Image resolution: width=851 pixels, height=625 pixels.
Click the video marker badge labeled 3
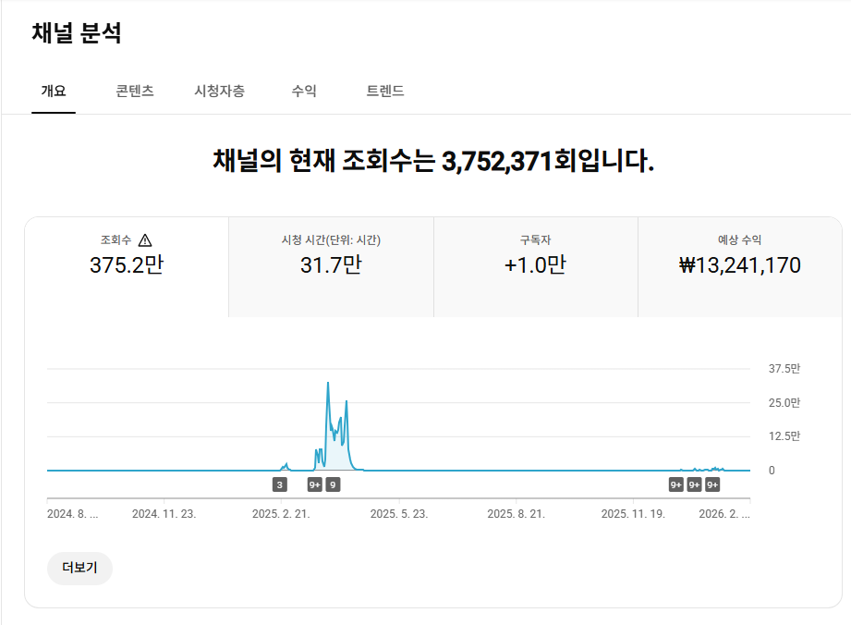[x=279, y=484]
